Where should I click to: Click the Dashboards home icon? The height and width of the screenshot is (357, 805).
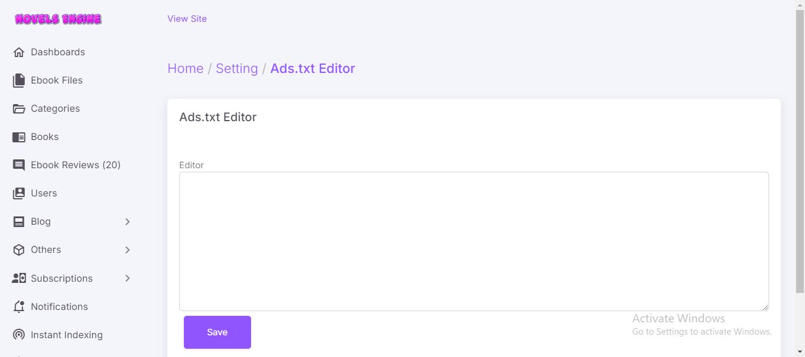coord(19,52)
